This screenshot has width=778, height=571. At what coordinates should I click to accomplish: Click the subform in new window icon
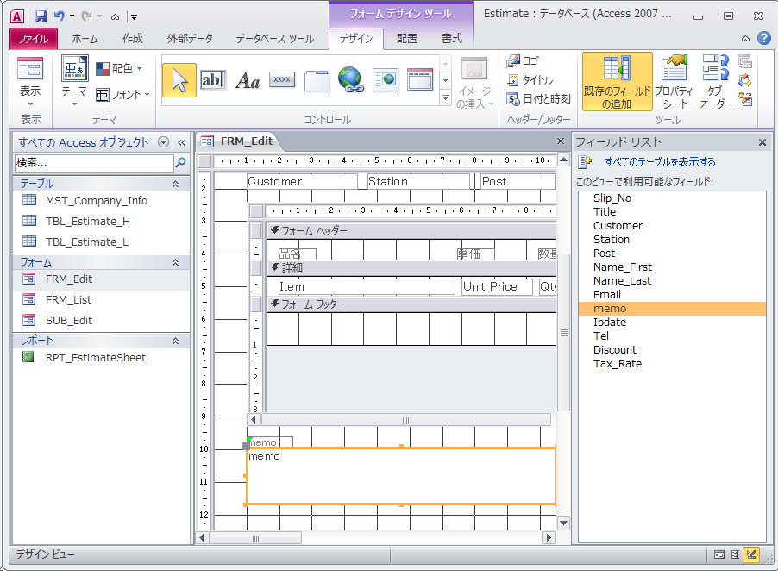[745, 61]
